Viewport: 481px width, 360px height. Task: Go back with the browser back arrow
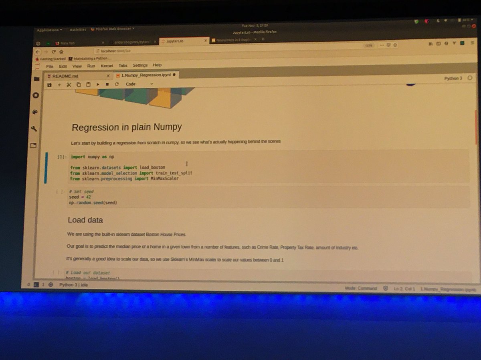pos(38,52)
